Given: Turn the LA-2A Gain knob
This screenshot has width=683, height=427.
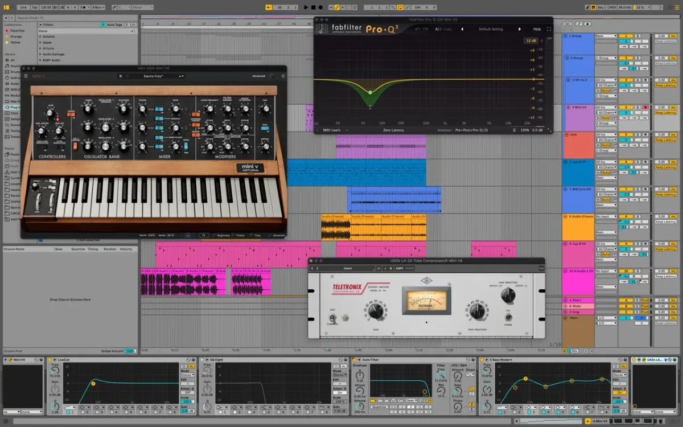Looking at the screenshot, I should 376,311.
